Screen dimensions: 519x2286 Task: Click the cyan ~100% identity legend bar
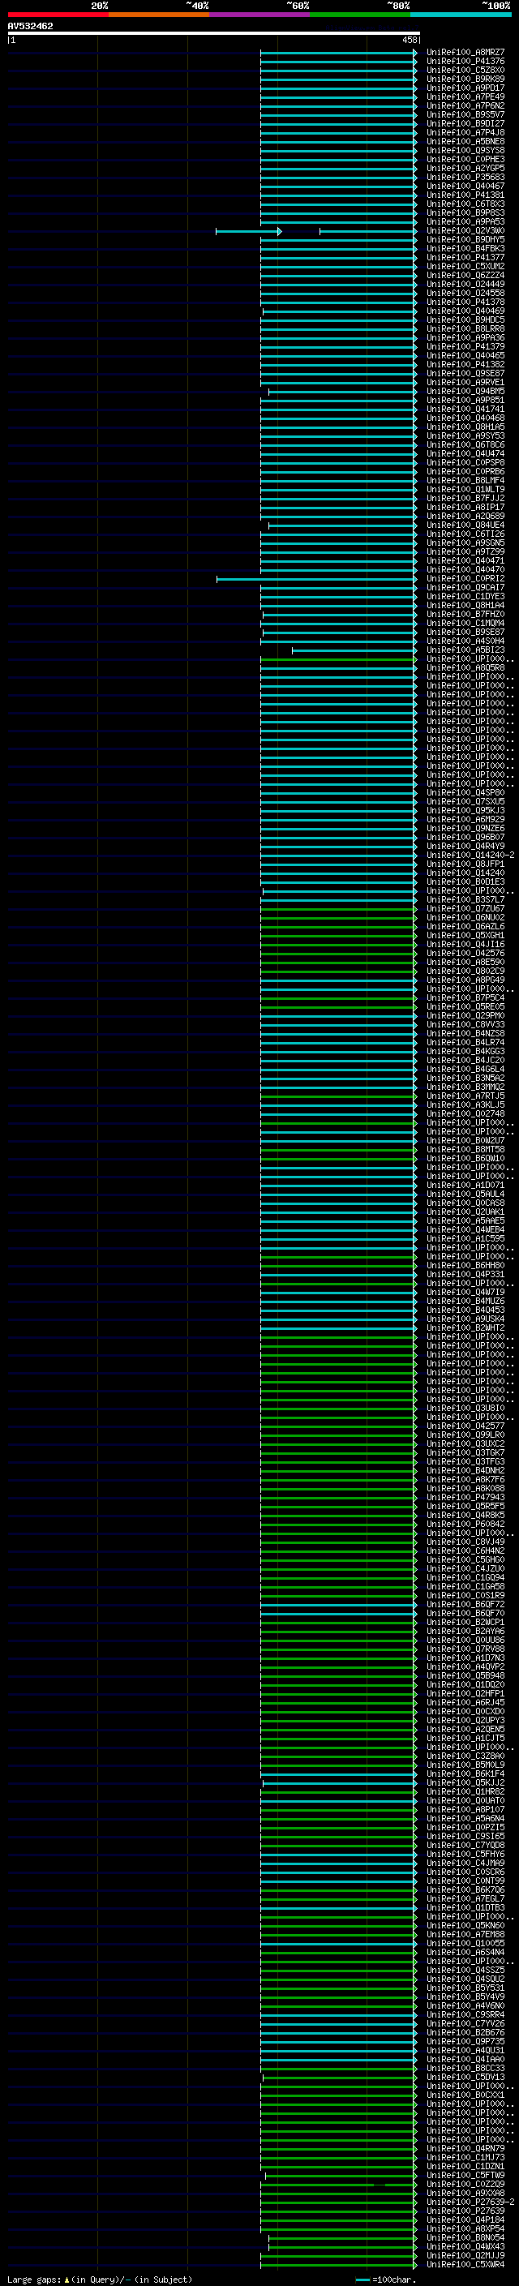pyautogui.click(x=460, y=15)
